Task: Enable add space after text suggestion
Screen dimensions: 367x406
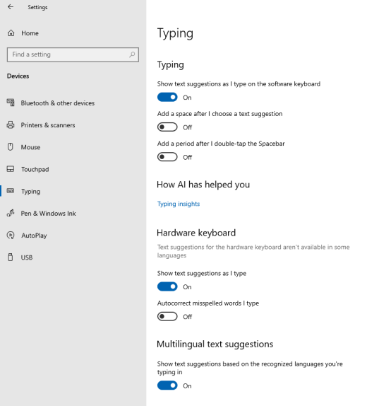Action: 167,127
